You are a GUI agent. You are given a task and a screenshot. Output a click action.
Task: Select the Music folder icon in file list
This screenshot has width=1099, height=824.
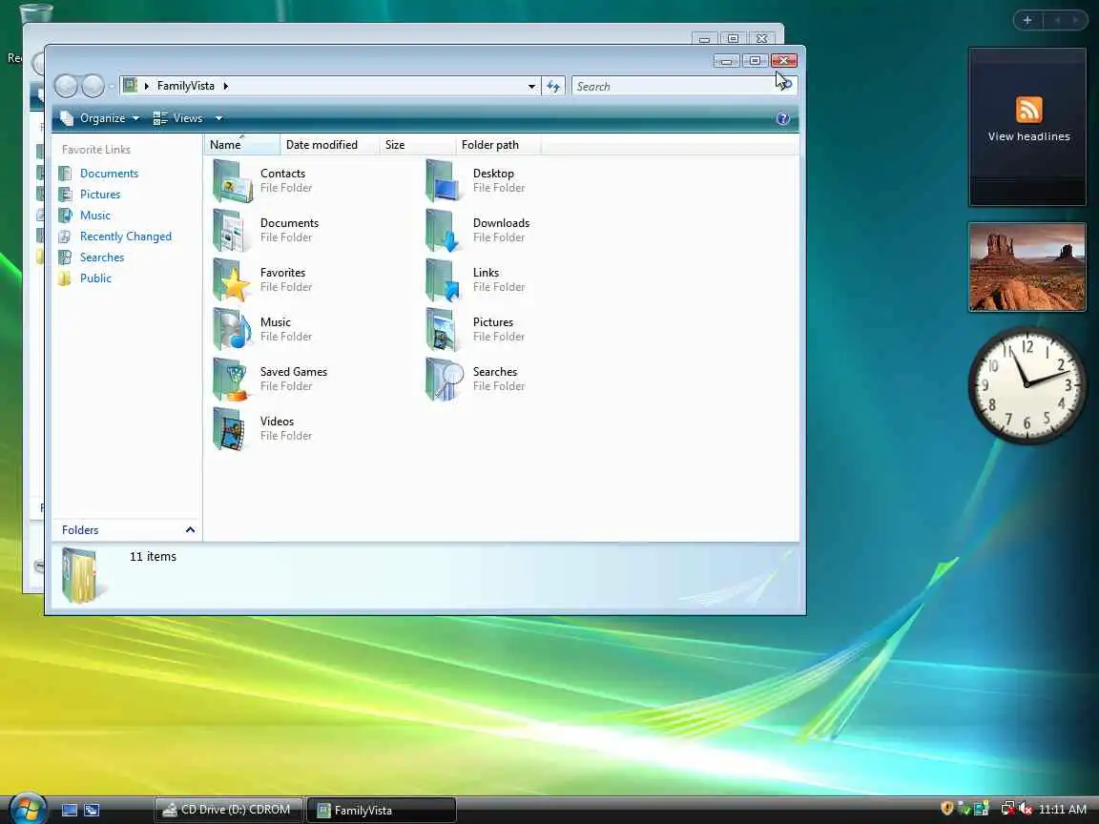tap(232, 329)
